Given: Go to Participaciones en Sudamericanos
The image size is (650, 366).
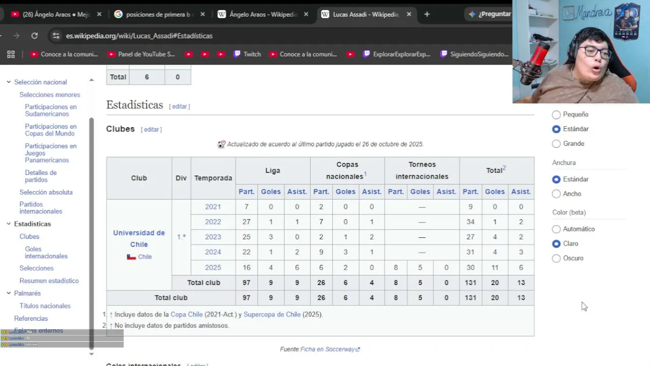Looking at the screenshot, I should [51, 110].
